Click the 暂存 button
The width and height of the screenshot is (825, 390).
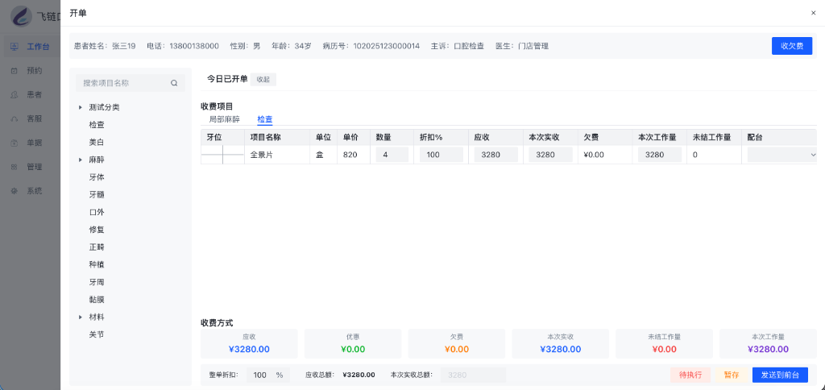pos(732,375)
